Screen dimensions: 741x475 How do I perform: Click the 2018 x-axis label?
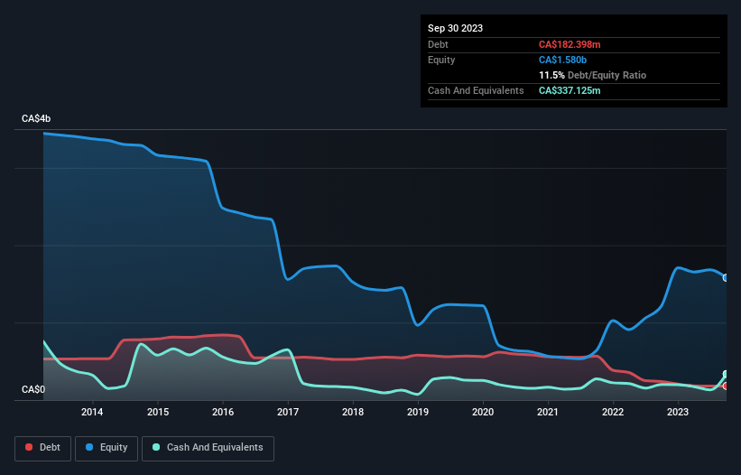coord(353,412)
